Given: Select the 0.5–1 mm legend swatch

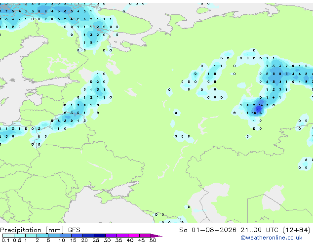Looking at the screenshot, I should point(20,236).
